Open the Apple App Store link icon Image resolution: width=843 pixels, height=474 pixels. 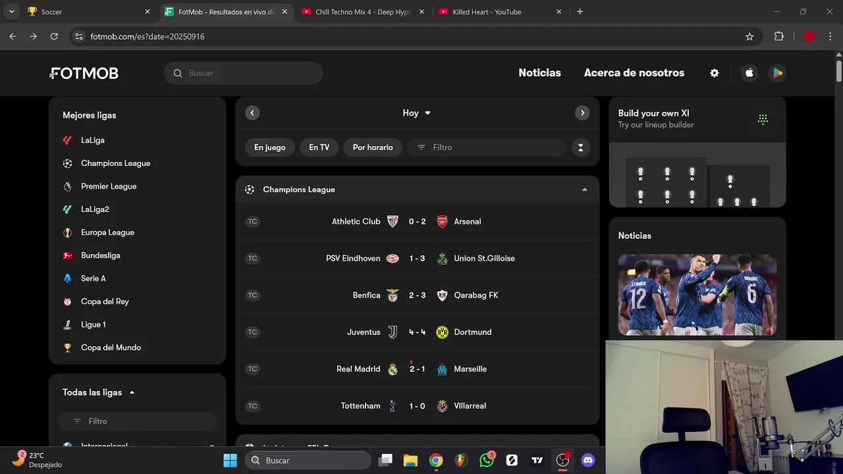pyautogui.click(x=749, y=73)
